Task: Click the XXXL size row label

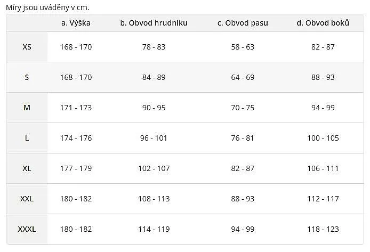Action: click(x=27, y=229)
